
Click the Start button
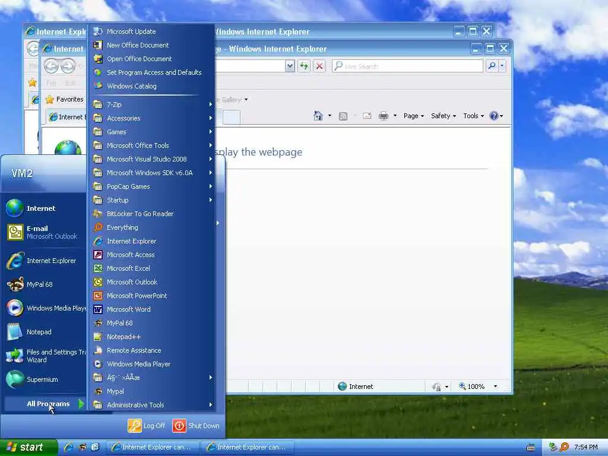coord(28,447)
